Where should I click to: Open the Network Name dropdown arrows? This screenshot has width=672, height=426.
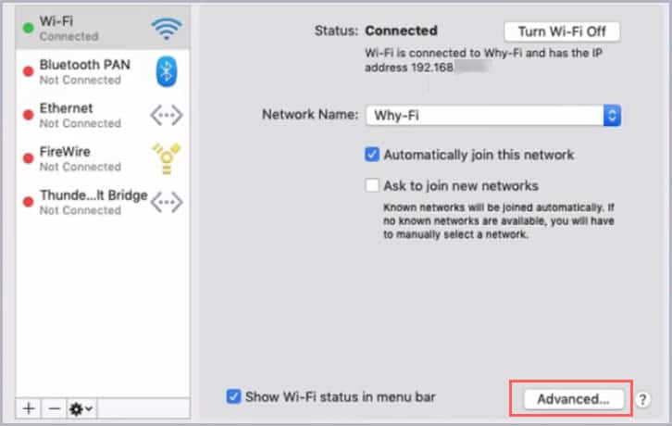point(612,116)
